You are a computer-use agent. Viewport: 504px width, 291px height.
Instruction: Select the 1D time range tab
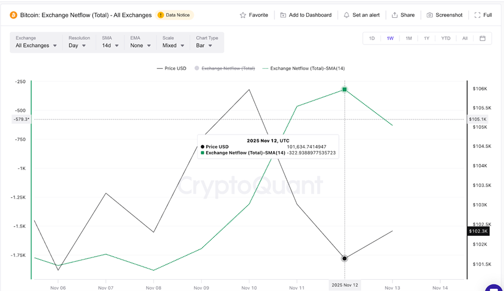(372, 38)
